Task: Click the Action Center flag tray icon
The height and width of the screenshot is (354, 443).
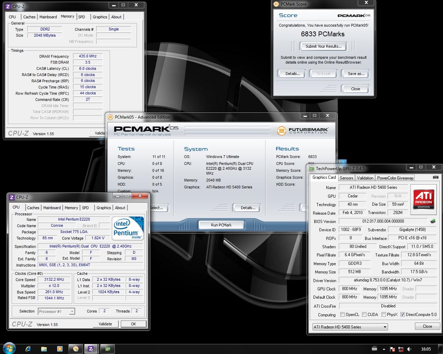Action: 392,349
